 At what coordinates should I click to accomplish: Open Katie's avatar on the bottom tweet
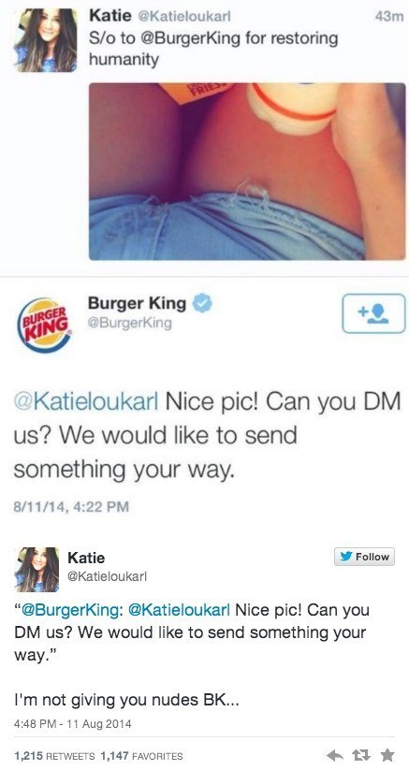point(37,569)
